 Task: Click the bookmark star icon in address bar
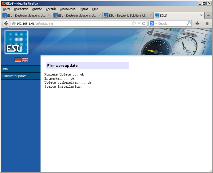coord(134,24)
